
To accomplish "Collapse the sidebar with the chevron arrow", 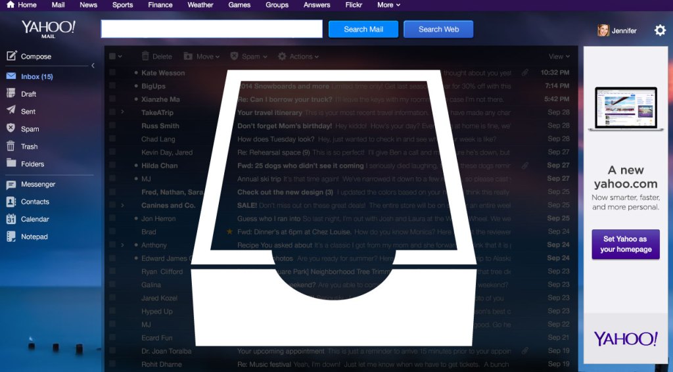I will (93, 66).
